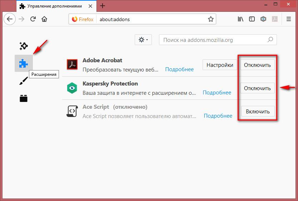Select the Adobe Acrobat extension name
Viewport: 298px width, 201px height.
[102, 60]
